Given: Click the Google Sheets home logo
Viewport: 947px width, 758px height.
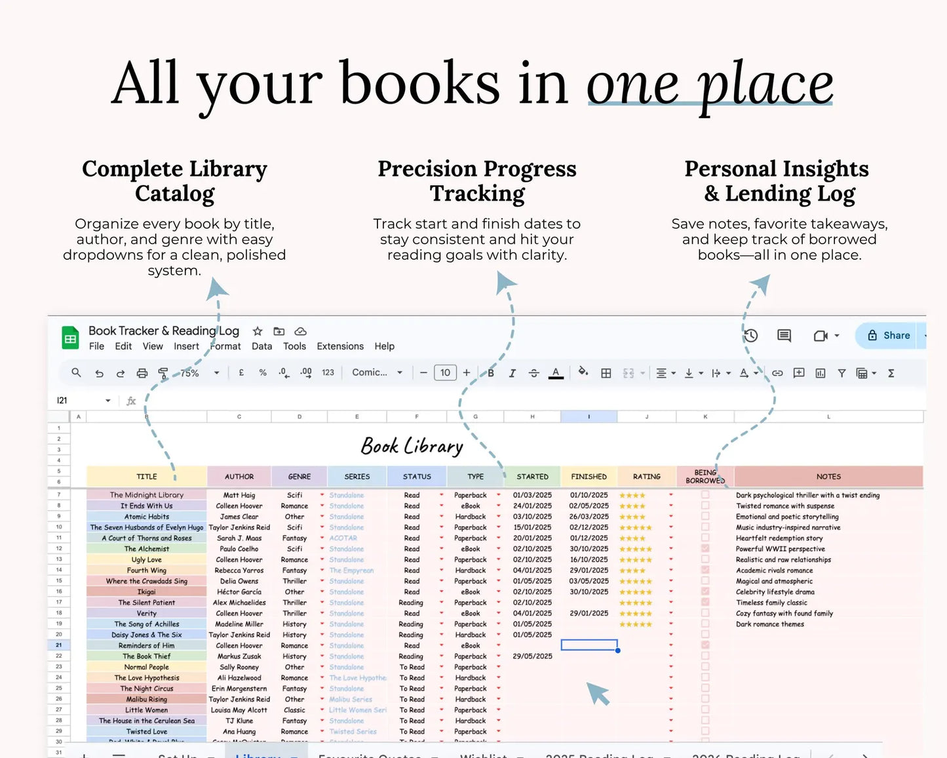Looking at the screenshot, I should point(70,338).
